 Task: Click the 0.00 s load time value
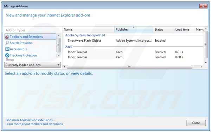(179, 57)
